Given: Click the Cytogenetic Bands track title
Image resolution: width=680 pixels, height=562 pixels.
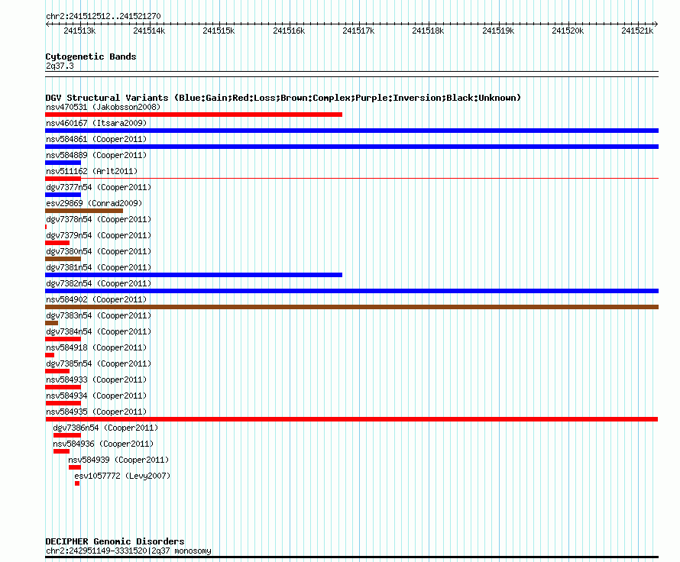Looking at the screenshot, I should coord(91,57).
